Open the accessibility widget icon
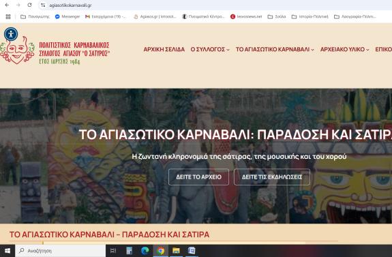Image resolution: width=392 pixels, height=257 pixels. (x=11, y=34)
